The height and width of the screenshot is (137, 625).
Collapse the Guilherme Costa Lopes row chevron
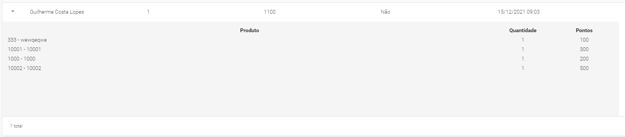coord(13,12)
